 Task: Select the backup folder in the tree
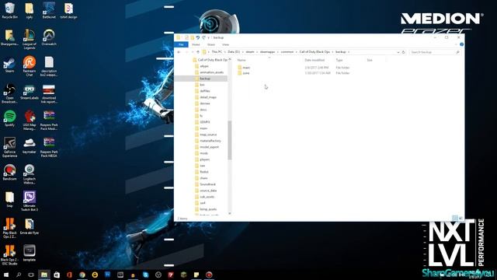(201, 79)
